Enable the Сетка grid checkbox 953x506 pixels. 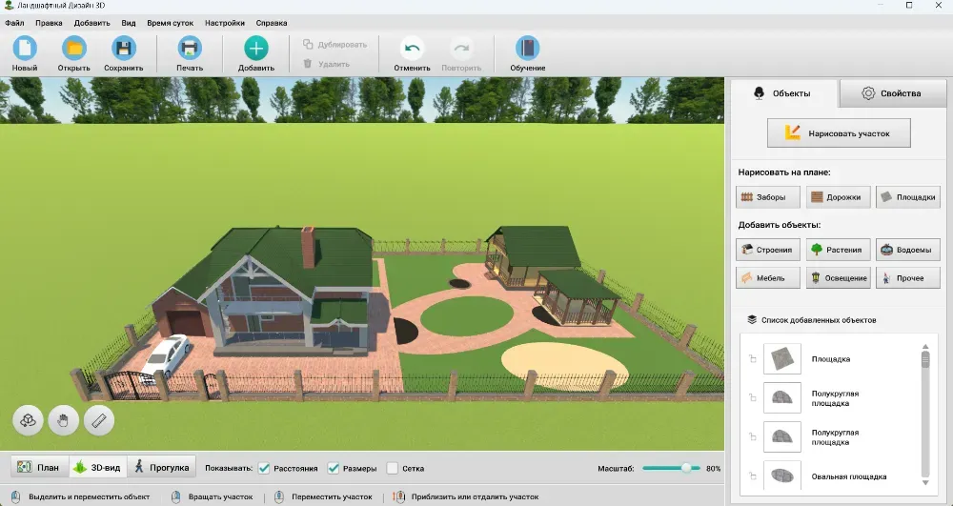(x=392, y=468)
